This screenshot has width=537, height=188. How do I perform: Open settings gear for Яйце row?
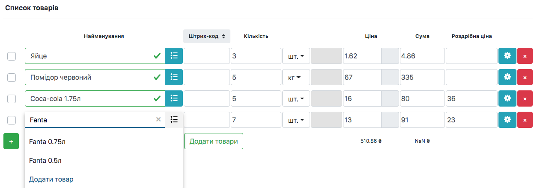507,56
